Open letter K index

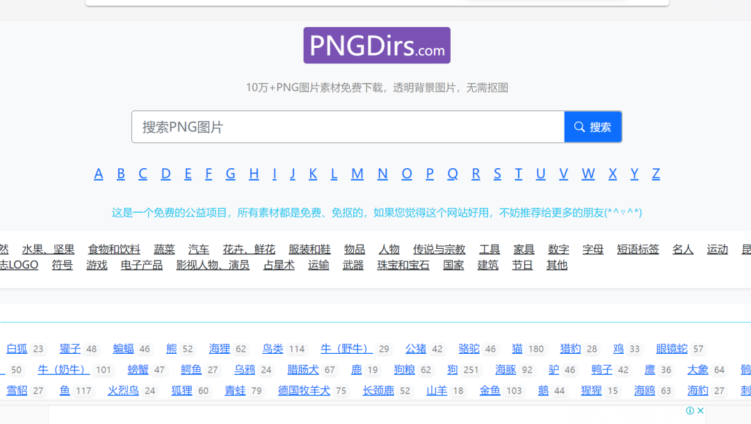pyautogui.click(x=313, y=174)
